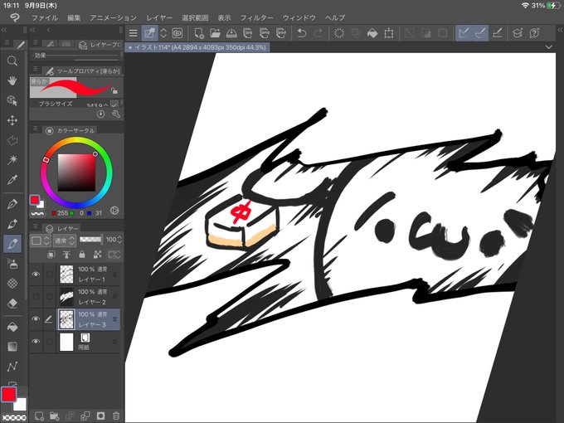Click the hue ring on color circle
This screenshot has width=564, height=423.
coord(76,141)
